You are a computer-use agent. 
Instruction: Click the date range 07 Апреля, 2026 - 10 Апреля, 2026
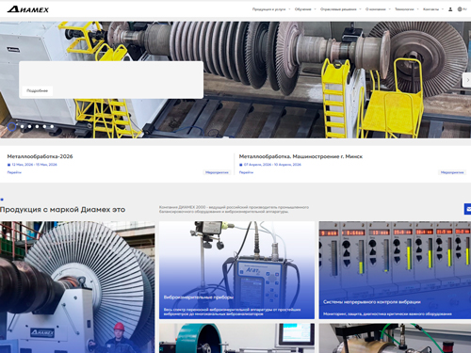272,165
